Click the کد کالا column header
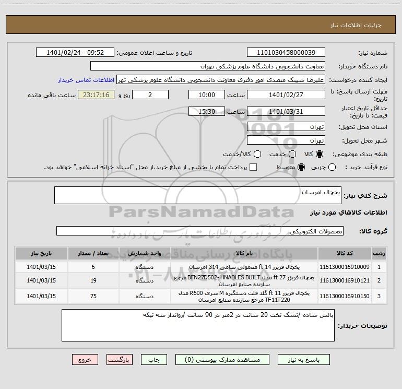Screen dimensions: 402x389 tap(345, 253)
